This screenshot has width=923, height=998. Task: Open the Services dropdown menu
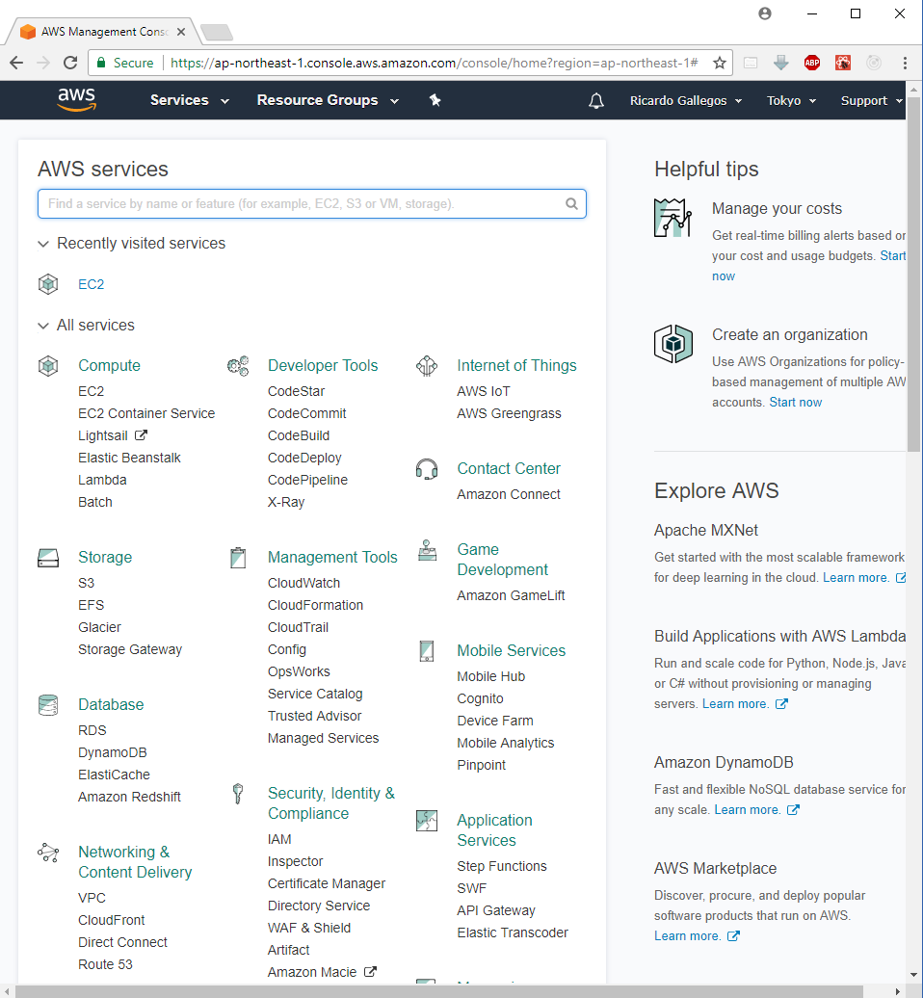(x=189, y=100)
